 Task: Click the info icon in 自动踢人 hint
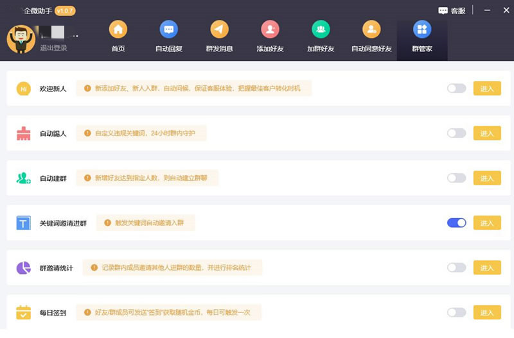click(87, 133)
